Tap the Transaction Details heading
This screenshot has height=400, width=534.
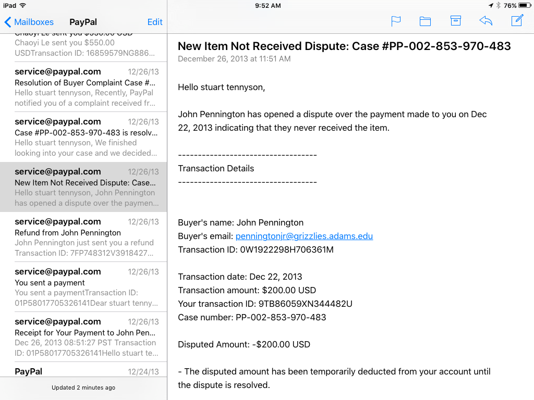coord(216,168)
